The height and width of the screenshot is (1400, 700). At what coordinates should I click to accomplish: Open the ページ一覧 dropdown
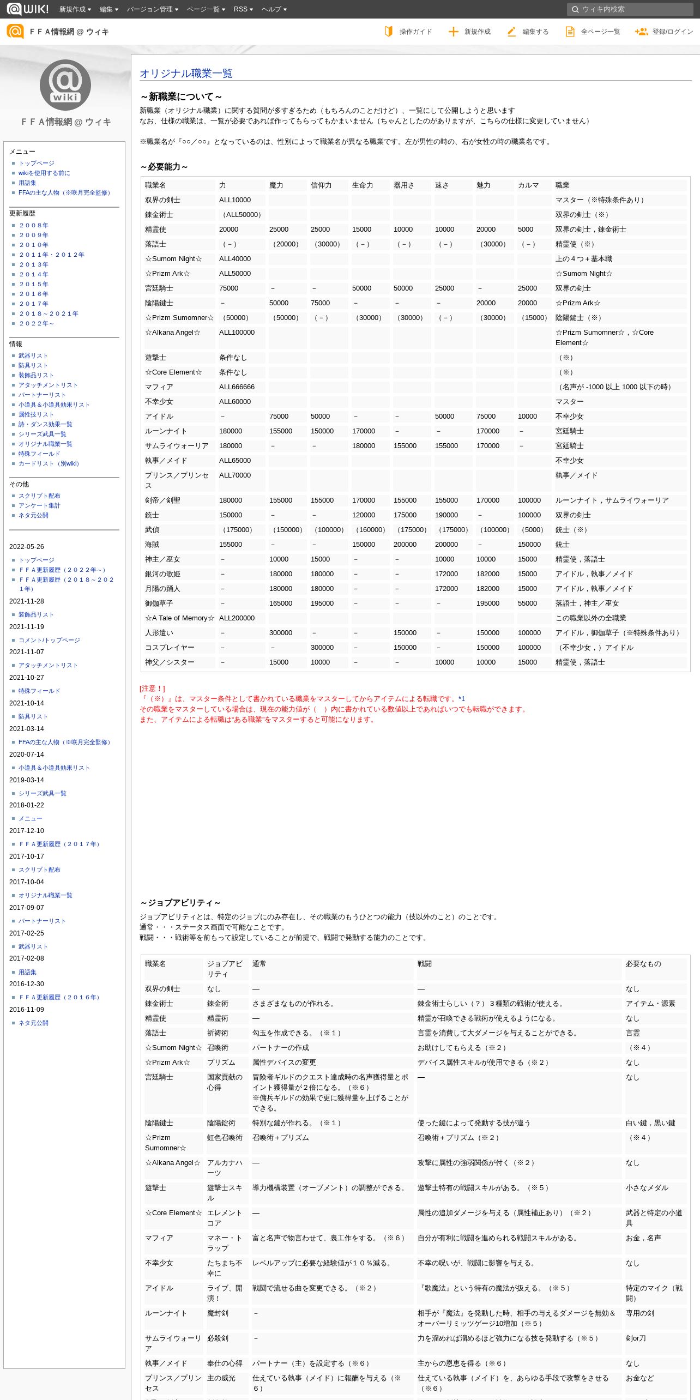click(206, 9)
